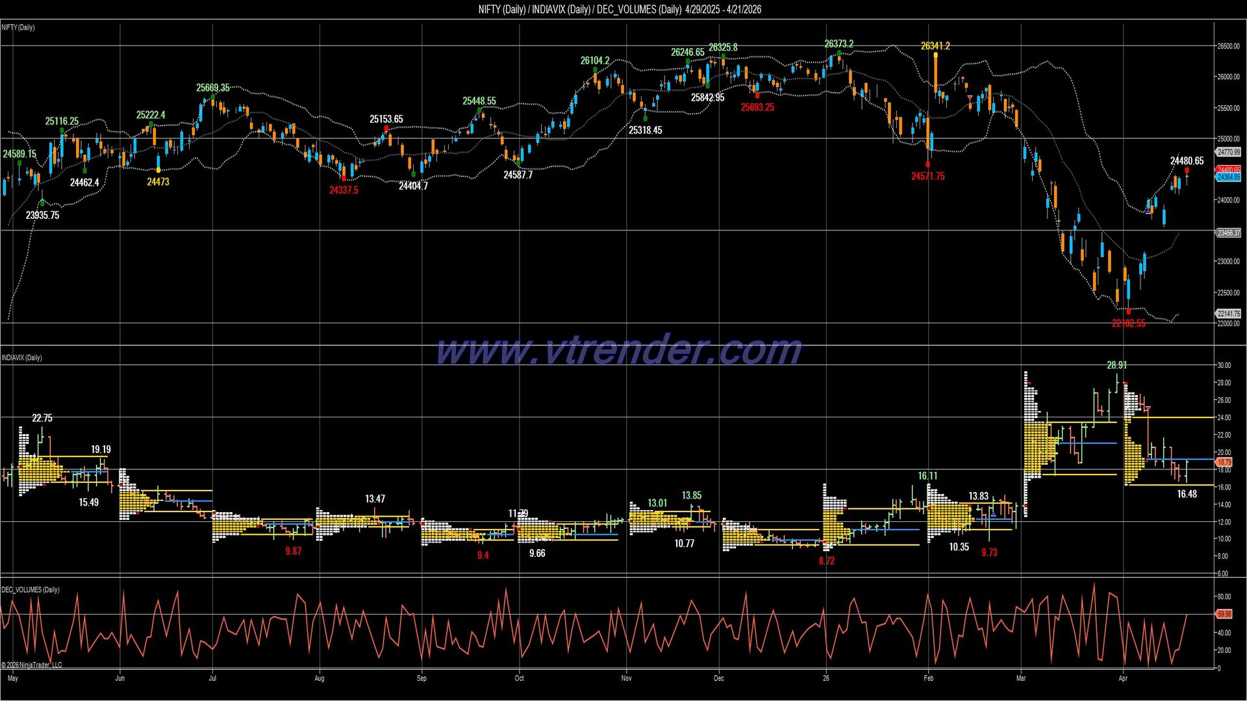Viewport: 1247px width, 701px height.
Task: Click the green dot at the 23935.75 low
Action: (x=42, y=203)
